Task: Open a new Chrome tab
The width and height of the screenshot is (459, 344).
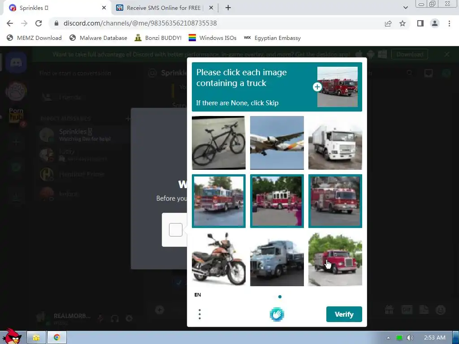Action: [228, 8]
